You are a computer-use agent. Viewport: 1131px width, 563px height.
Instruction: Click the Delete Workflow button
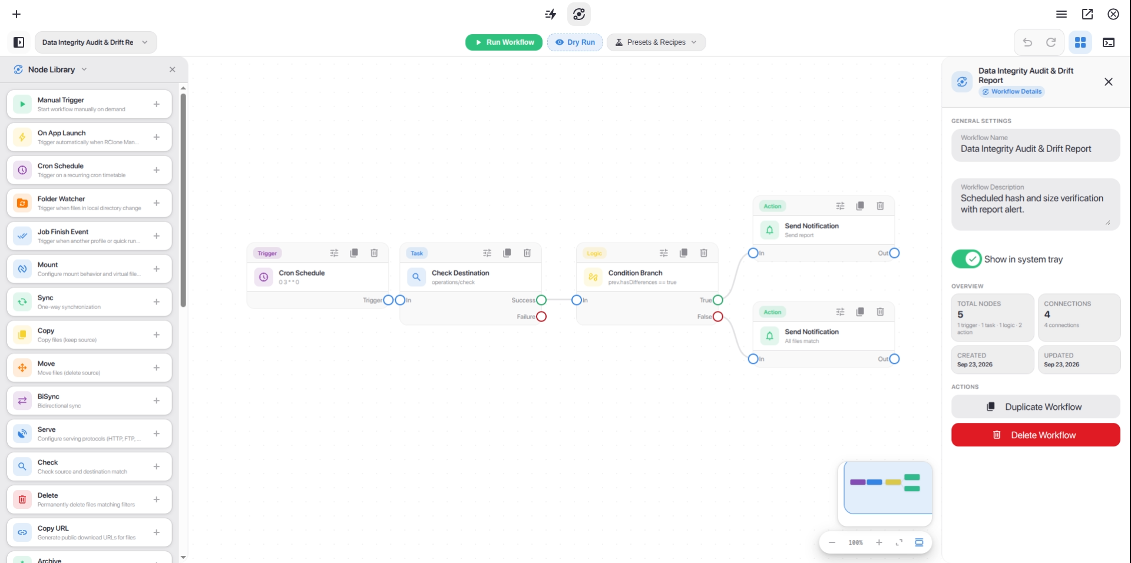pyautogui.click(x=1036, y=435)
